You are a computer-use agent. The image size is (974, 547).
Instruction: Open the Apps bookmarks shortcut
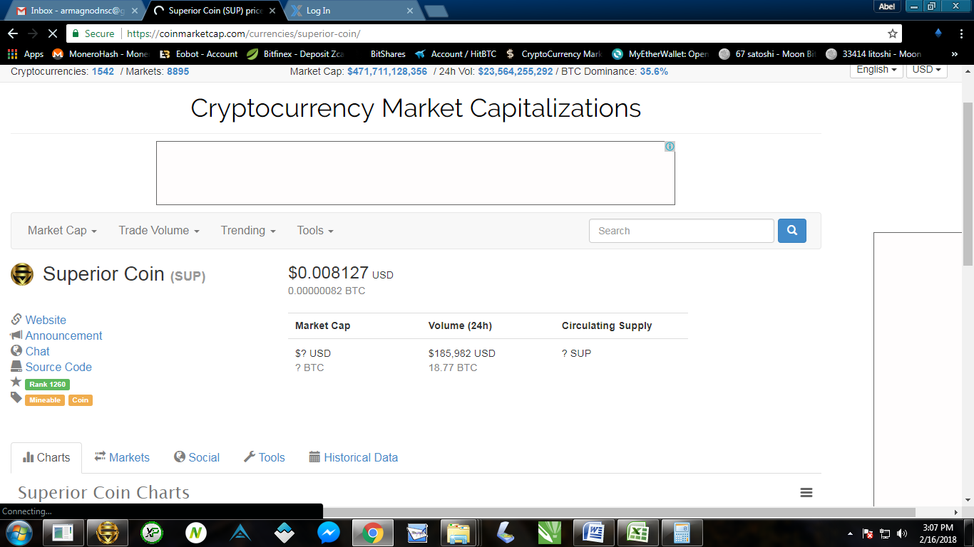(x=26, y=54)
